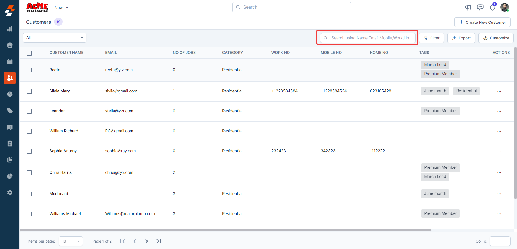Click the horizontal scrollbar under the table
517x249 pixels.
point(226,230)
